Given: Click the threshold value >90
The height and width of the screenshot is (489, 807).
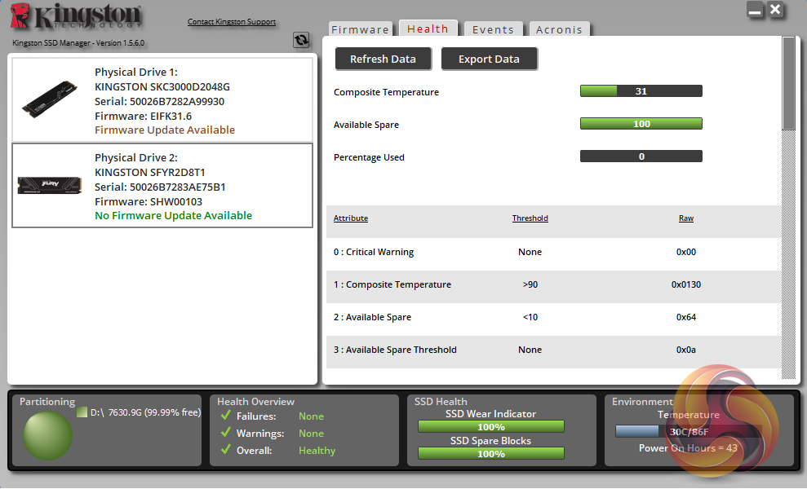Looking at the screenshot, I should pos(530,284).
